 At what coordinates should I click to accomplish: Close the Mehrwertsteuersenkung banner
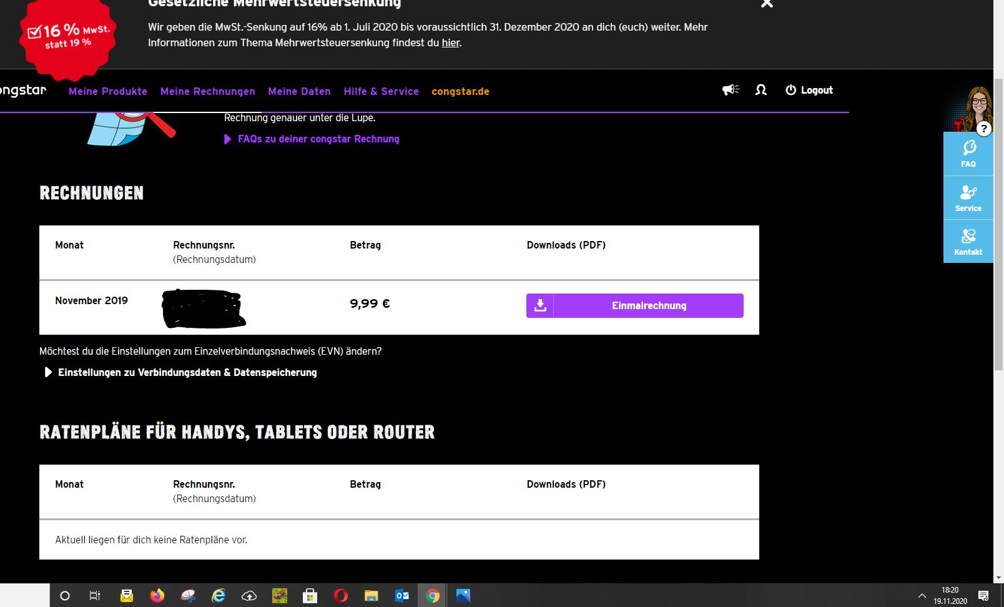[x=767, y=4]
